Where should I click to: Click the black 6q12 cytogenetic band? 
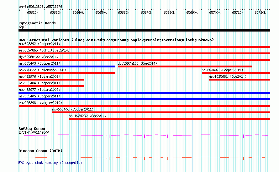point(144,30)
